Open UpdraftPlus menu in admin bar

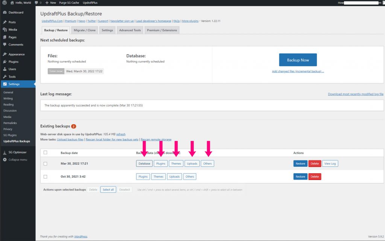pos(90,3)
